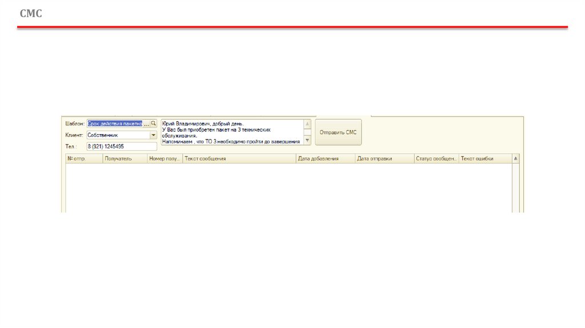
Task: Select the Шаблон template input field
Action: click(115, 123)
